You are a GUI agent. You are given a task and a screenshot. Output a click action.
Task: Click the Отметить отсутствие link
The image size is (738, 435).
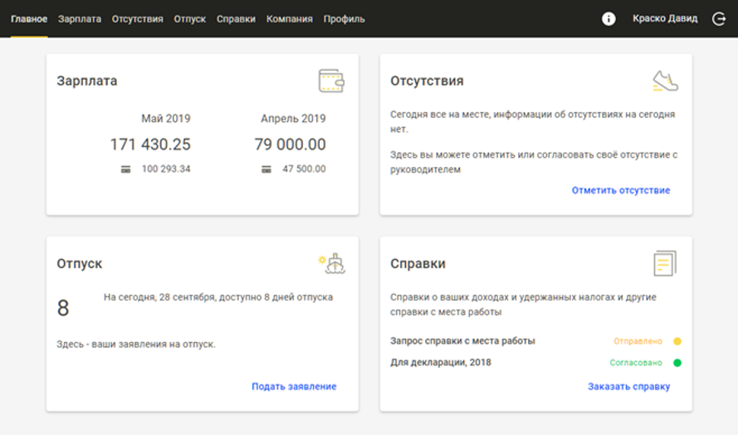tap(620, 190)
